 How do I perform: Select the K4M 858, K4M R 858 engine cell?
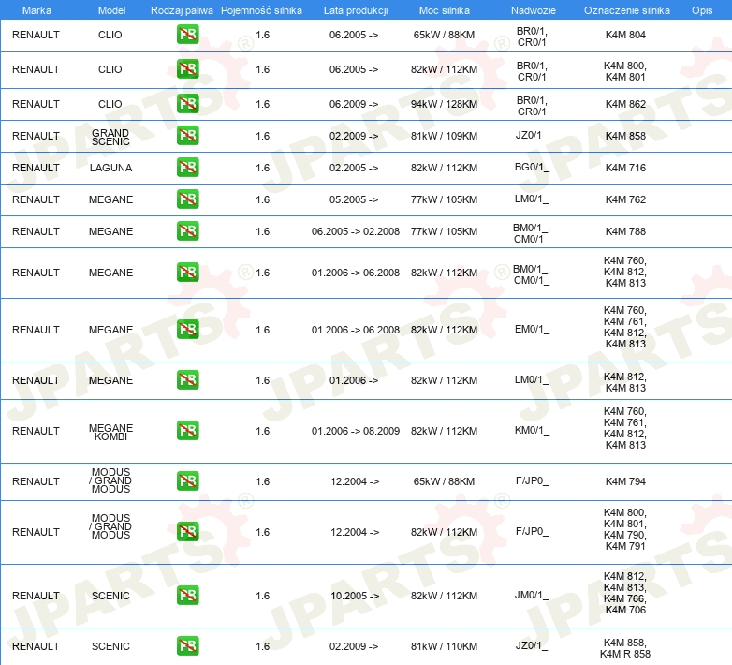pyautogui.click(x=625, y=648)
